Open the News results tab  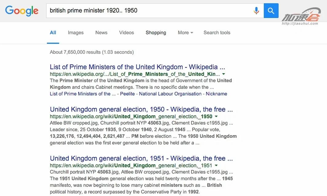pyautogui.click(x=101, y=32)
